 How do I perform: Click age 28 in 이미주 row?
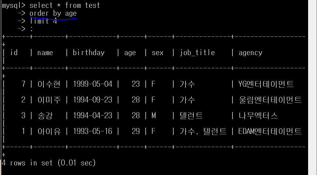136,100
